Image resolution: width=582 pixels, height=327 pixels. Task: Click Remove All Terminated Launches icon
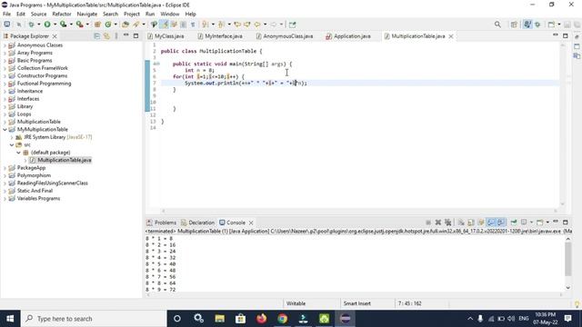448,223
